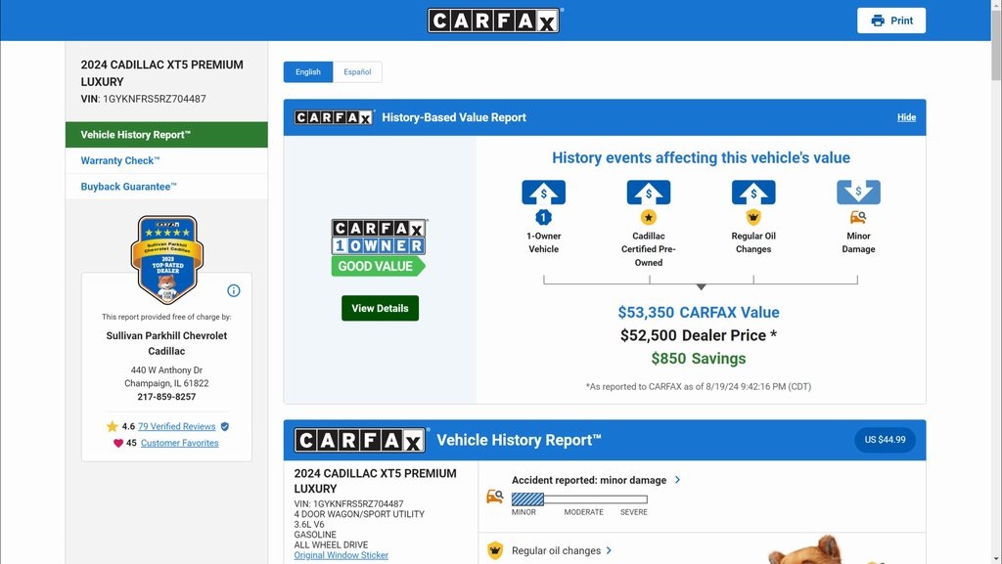
Task: Click the Champaign, IL 61822 city line
Action: 166,383
